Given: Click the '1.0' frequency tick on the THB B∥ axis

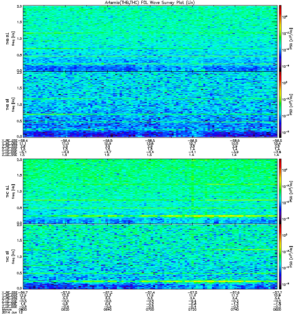Looking at the screenshot, I should 19,104.
